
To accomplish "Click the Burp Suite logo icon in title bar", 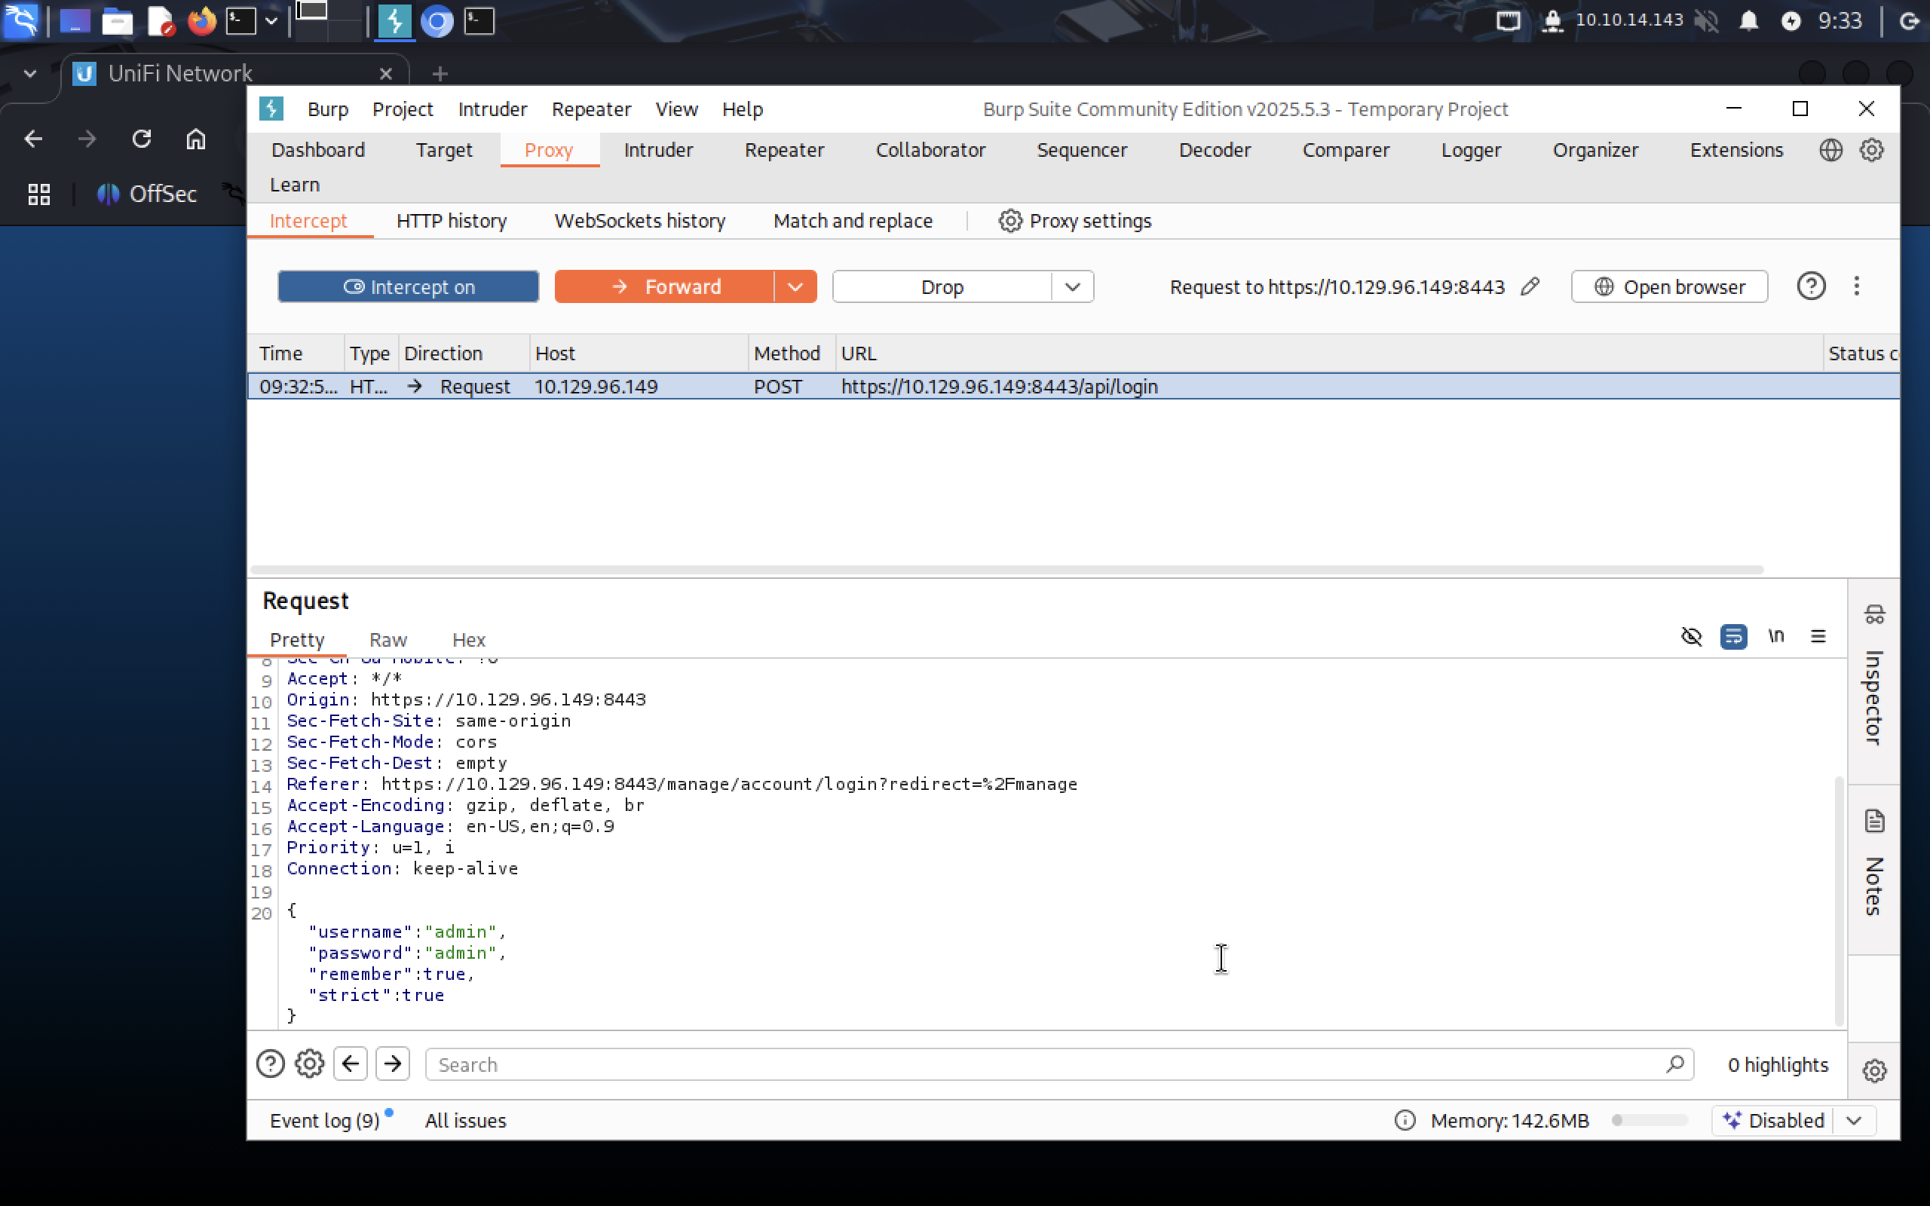I will (271, 109).
